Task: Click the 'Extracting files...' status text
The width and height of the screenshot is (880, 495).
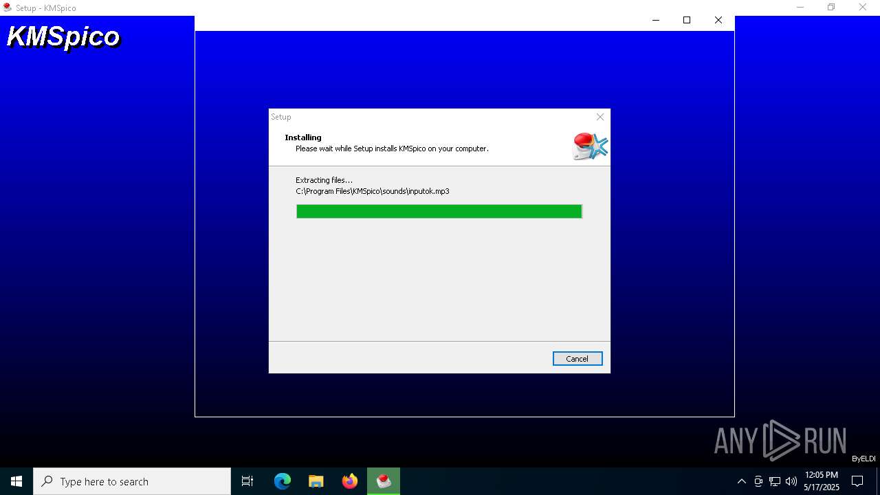Action: (x=324, y=180)
